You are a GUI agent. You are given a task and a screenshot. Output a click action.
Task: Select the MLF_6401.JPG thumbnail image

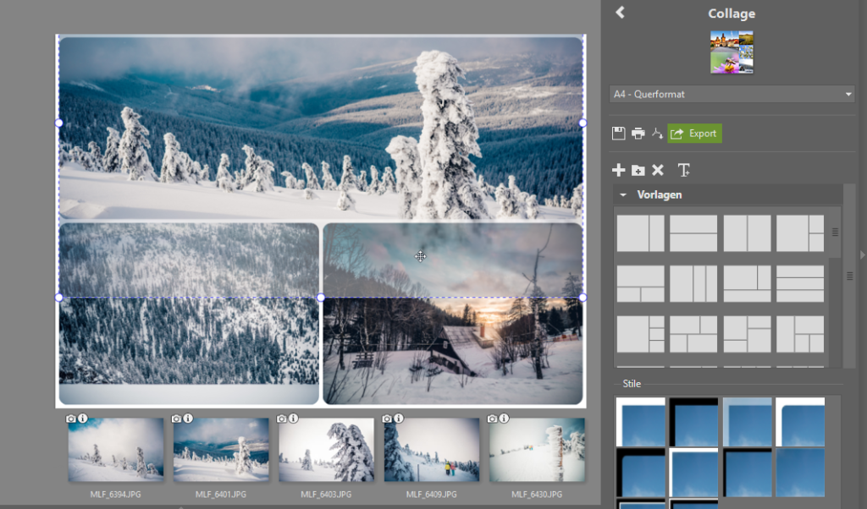pos(221,449)
